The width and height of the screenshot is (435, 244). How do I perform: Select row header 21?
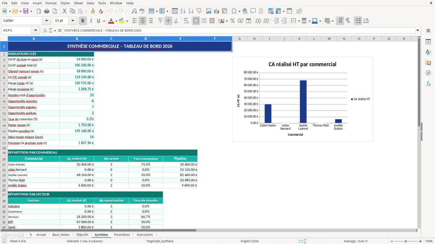[x=4, y=164]
